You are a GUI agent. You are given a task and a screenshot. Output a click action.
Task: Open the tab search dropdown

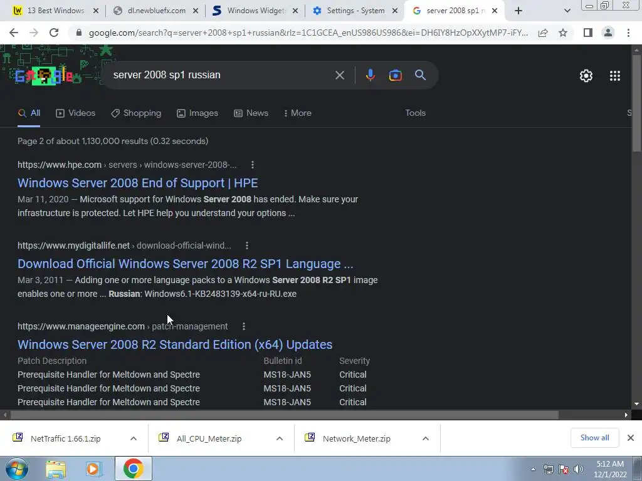[567, 11]
